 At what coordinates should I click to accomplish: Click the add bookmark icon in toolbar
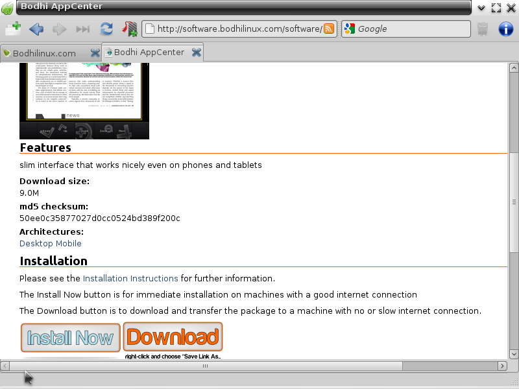click(130, 29)
